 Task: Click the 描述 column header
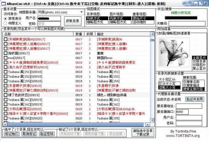pyautogui.click(x=122, y=34)
